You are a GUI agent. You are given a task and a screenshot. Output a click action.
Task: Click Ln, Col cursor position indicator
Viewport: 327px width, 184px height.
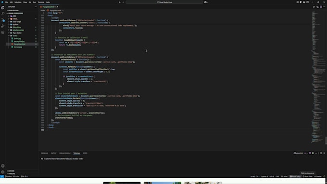[255, 176]
